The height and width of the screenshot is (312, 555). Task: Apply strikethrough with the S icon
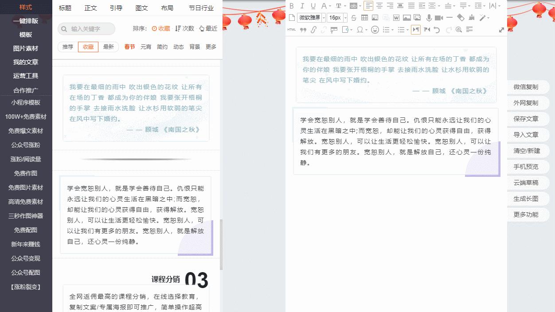(354, 18)
